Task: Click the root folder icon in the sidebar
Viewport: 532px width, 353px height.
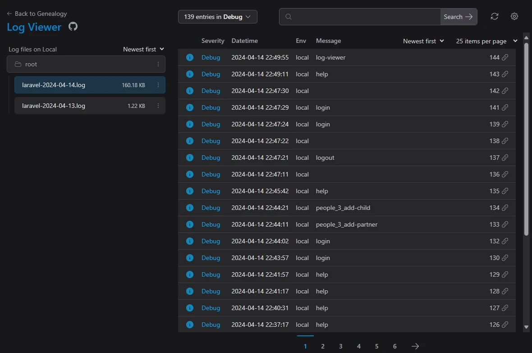Action: [19, 64]
